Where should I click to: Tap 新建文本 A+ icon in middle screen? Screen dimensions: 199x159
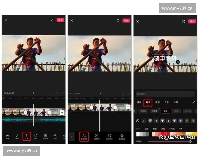84,137
